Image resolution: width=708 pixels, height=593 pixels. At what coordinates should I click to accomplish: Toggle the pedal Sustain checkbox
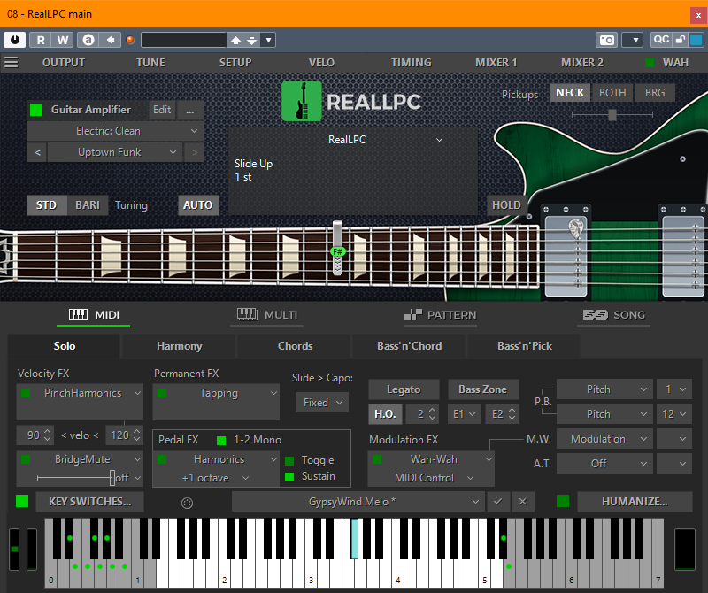click(x=289, y=476)
